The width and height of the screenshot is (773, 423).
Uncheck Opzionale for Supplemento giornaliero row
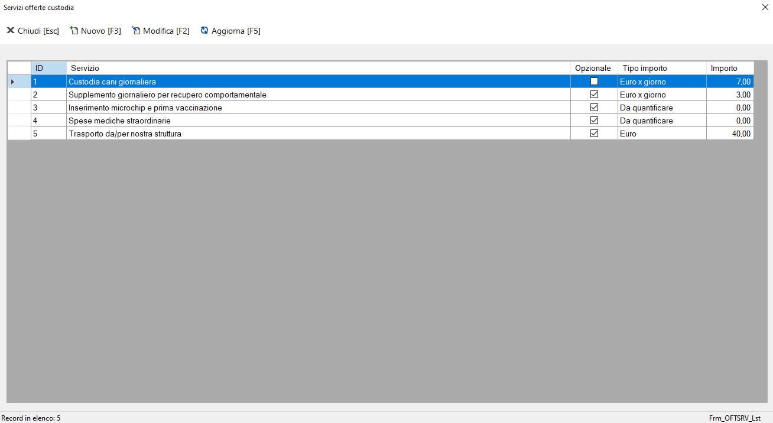(x=594, y=95)
